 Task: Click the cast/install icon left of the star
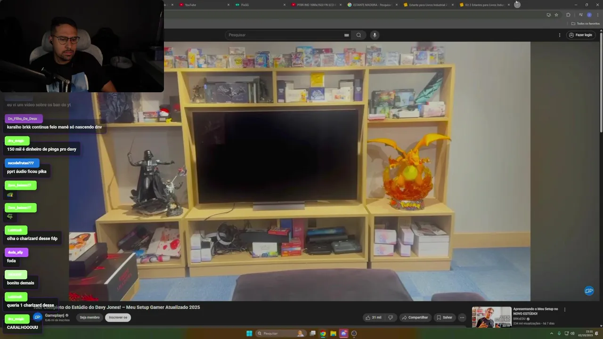point(548,15)
